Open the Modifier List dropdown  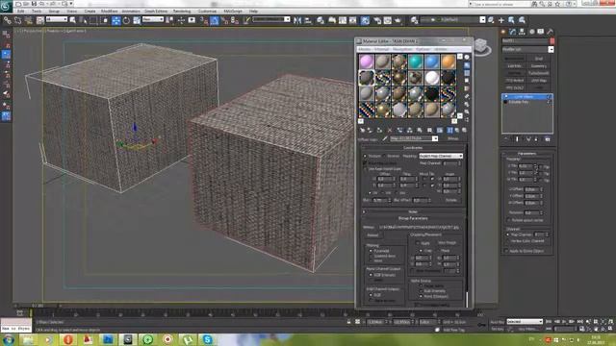[x=527, y=50]
